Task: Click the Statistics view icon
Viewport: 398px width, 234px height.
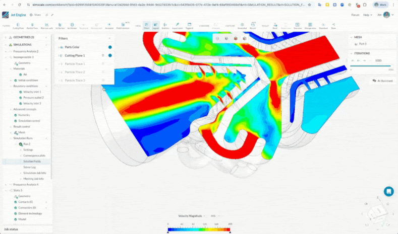Action: 166,25
